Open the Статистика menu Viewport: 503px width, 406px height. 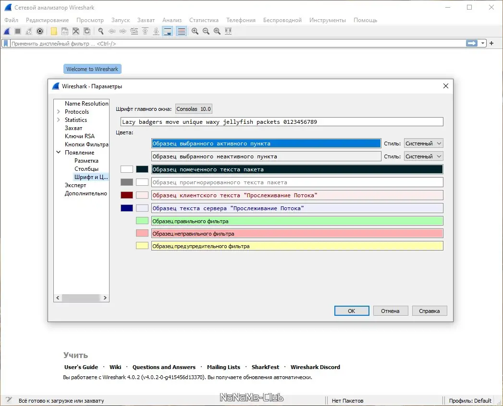point(204,20)
